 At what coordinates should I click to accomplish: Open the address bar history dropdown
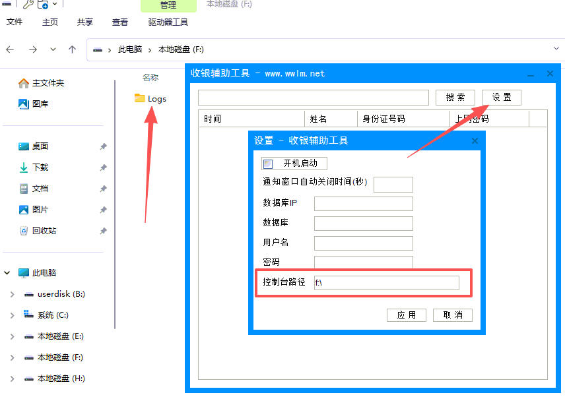556,49
